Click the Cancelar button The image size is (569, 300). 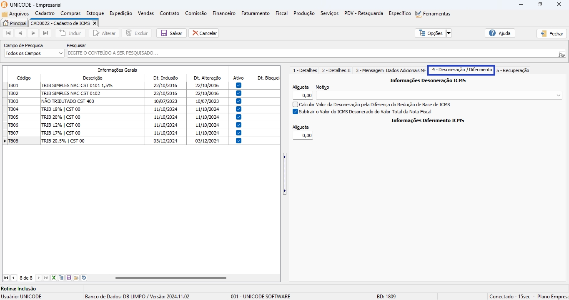(x=204, y=33)
